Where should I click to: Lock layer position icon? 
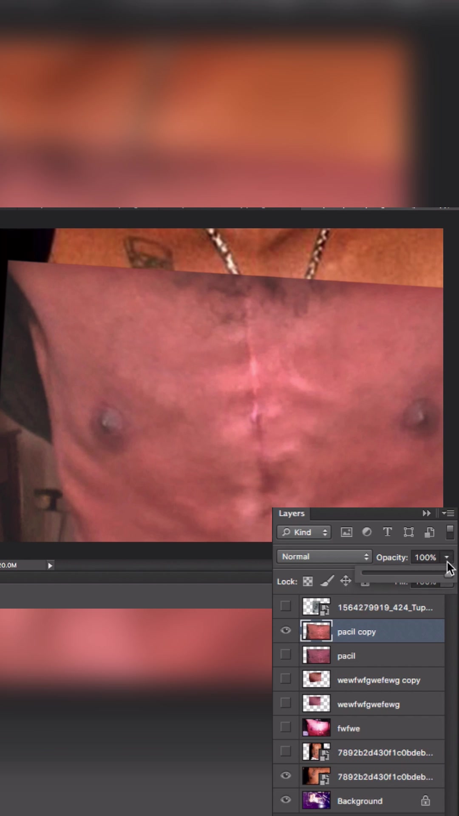pos(346,581)
